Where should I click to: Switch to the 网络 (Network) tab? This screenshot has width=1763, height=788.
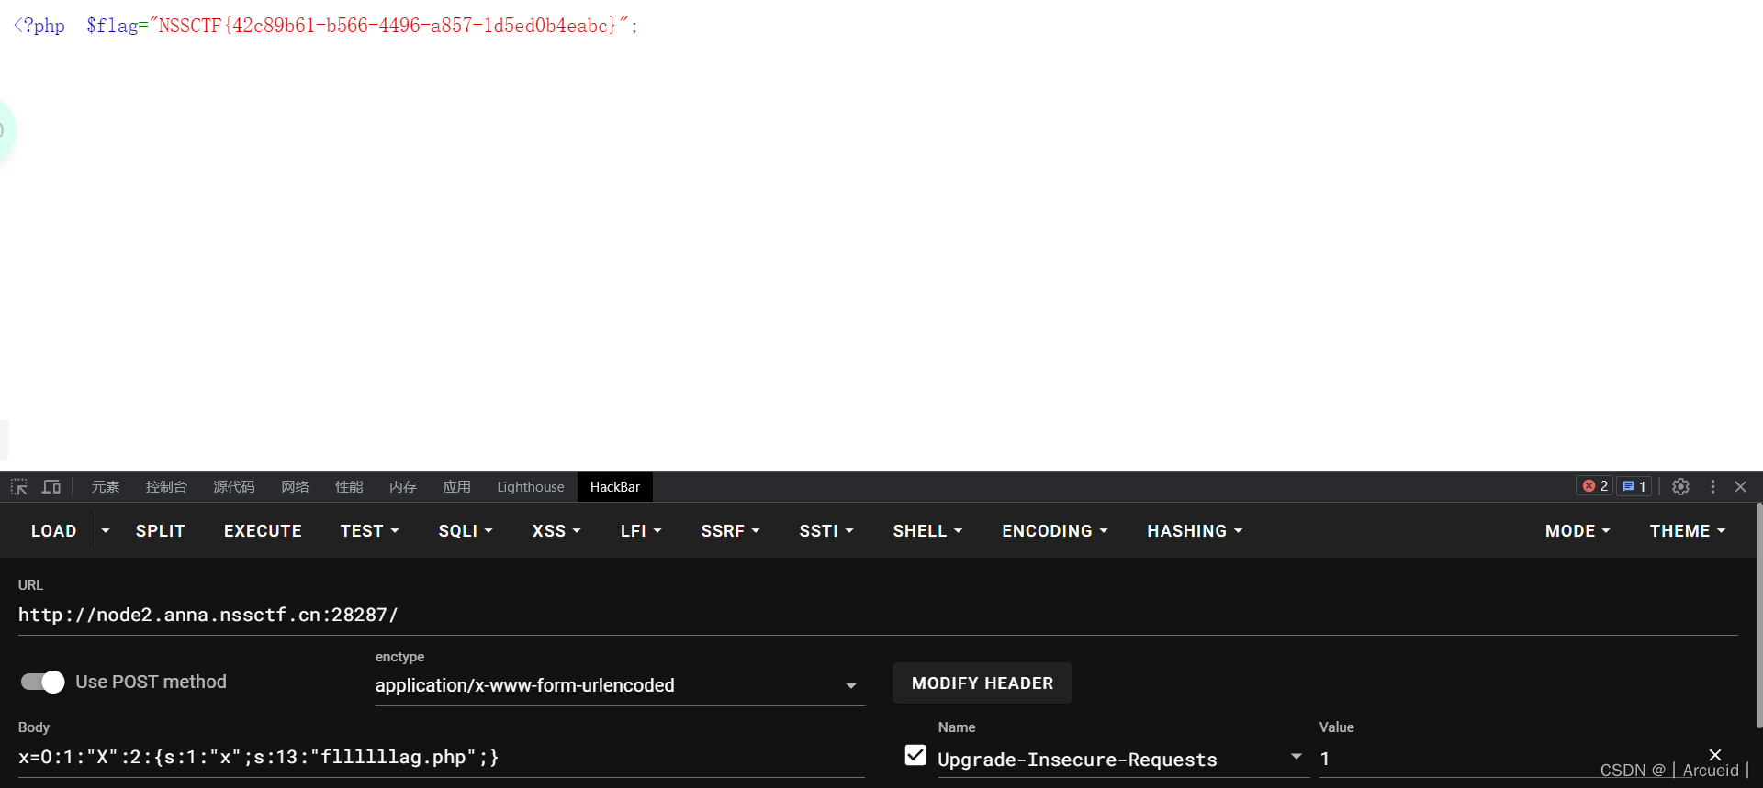coord(295,487)
